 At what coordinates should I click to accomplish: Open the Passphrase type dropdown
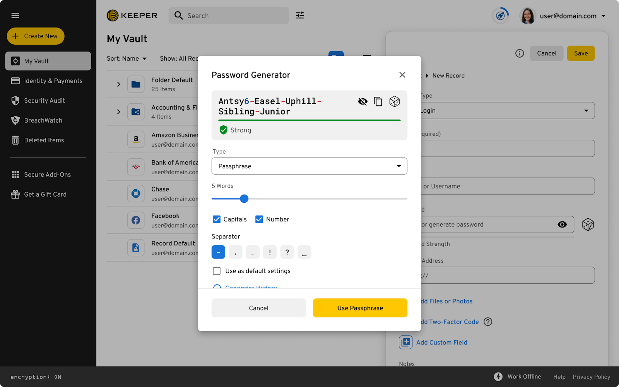coord(309,166)
